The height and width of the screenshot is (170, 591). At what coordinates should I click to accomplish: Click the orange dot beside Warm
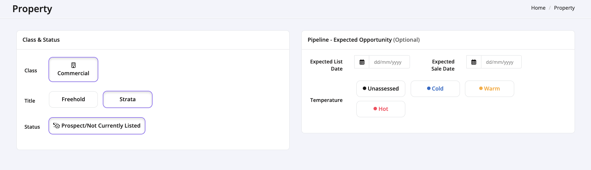click(481, 88)
